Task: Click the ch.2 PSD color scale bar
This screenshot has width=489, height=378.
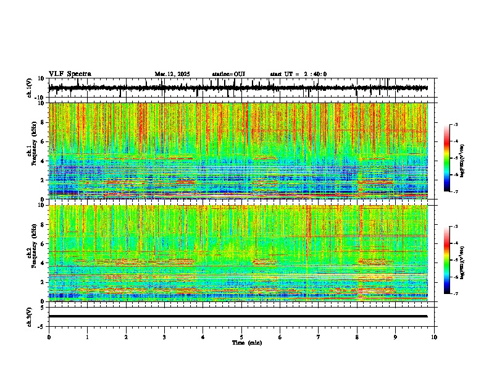Action: pyautogui.click(x=447, y=260)
